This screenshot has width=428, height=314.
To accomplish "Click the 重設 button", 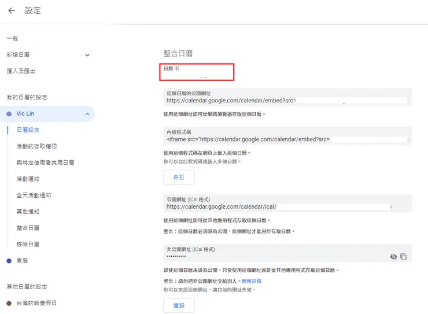I will pyautogui.click(x=179, y=305).
